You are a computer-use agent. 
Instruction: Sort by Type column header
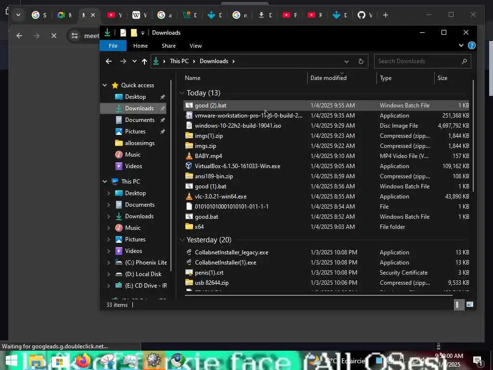point(386,78)
